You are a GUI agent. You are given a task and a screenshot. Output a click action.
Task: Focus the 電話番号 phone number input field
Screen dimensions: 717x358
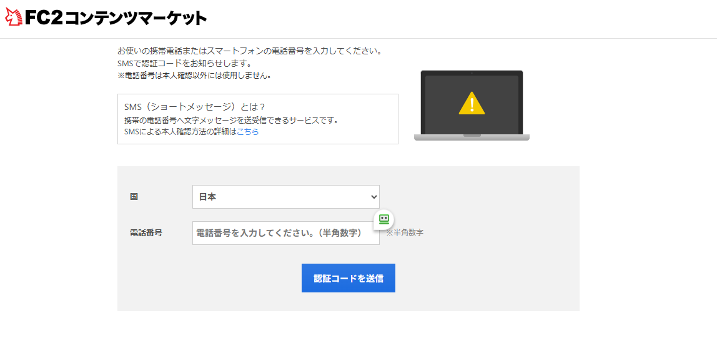[281, 233]
